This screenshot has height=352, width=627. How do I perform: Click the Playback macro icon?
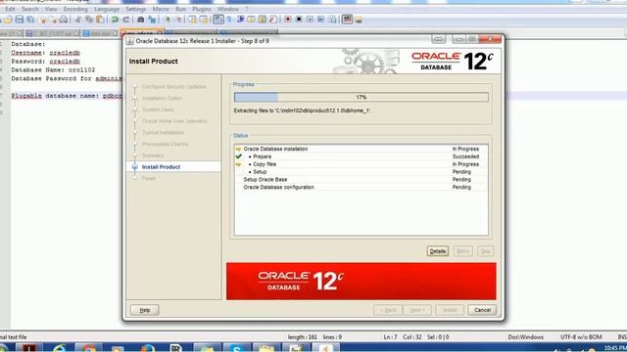point(310,20)
